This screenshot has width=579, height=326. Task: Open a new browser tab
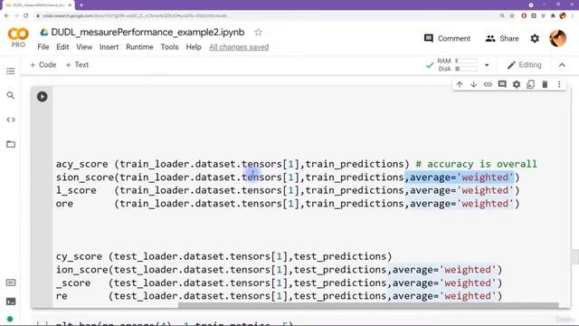pyautogui.click(x=81, y=5)
